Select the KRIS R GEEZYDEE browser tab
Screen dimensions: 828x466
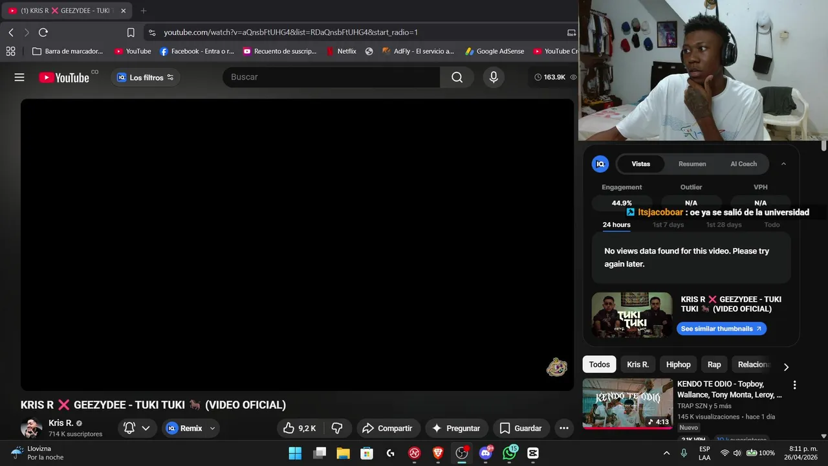click(67, 10)
